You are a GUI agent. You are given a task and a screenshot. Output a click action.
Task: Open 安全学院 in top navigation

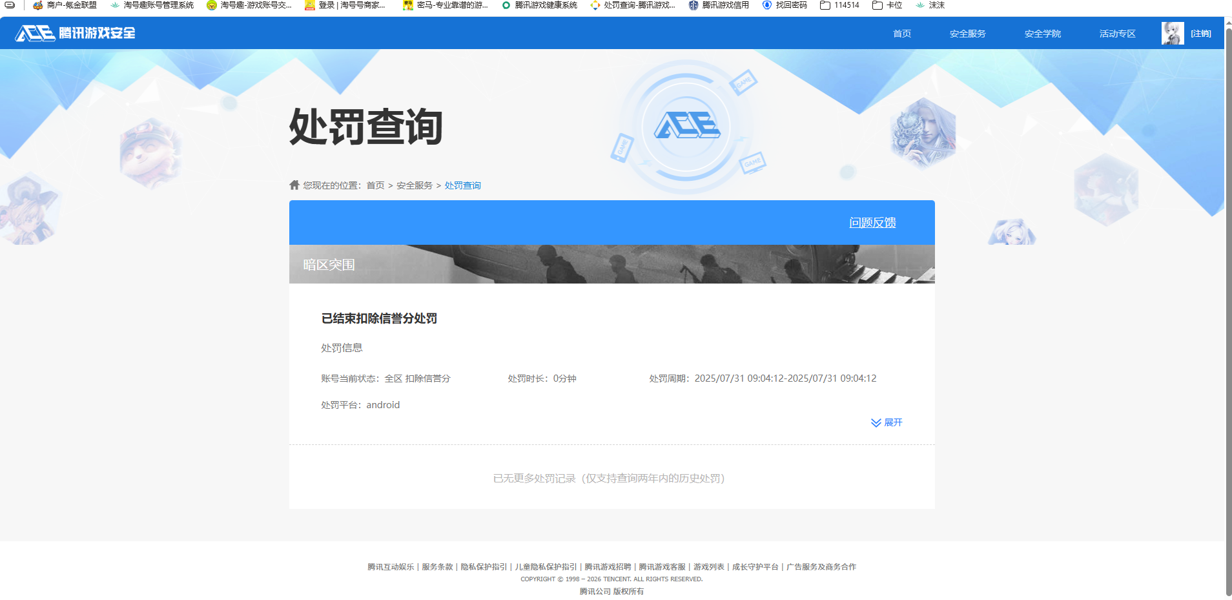point(1042,34)
